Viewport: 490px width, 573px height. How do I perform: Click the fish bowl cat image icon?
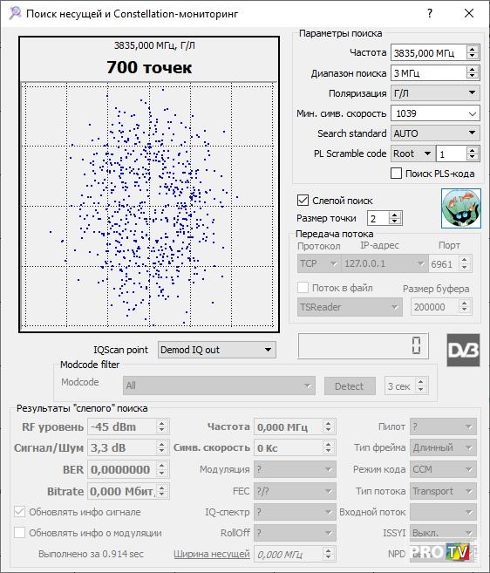click(x=460, y=208)
